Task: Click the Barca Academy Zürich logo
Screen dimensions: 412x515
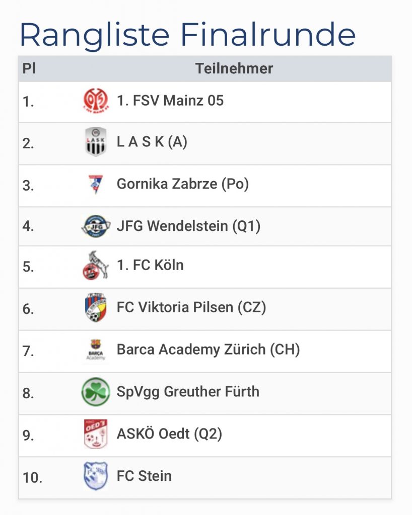Action: point(96,350)
